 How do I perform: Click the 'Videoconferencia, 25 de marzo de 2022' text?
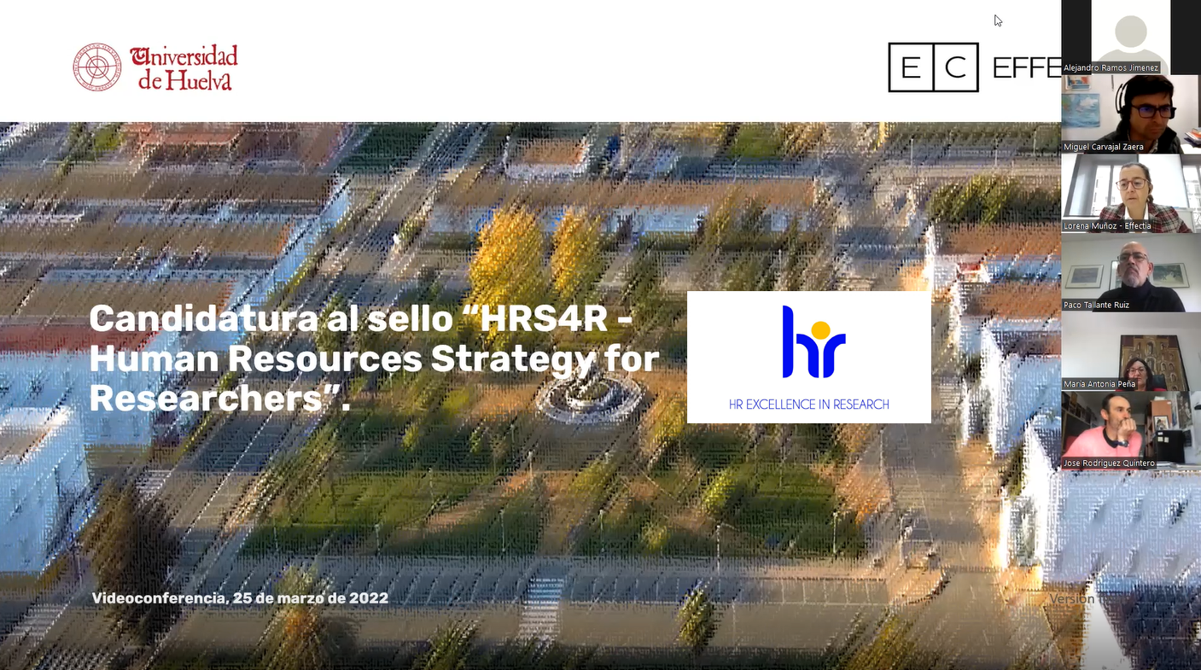(240, 598)
